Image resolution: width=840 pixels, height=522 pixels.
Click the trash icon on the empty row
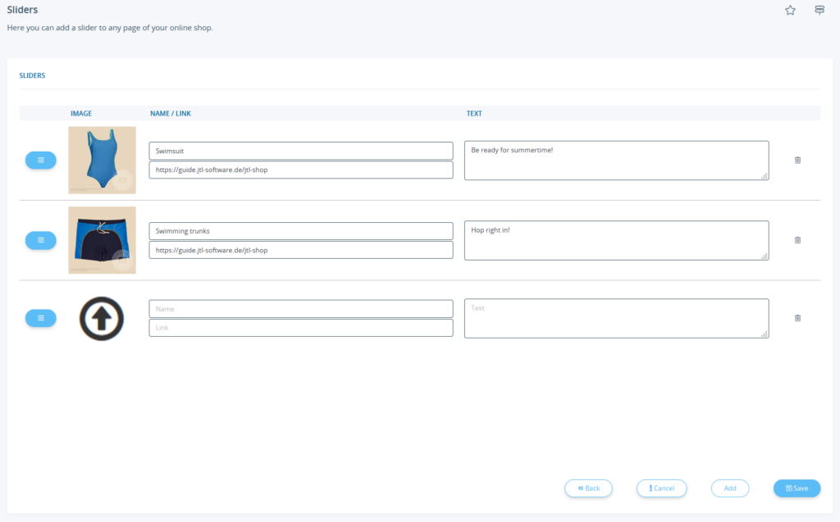point(797,318)
